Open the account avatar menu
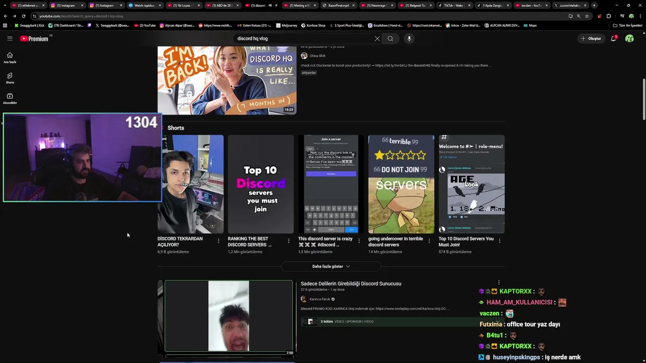Viewport: 646px width, 363px height. [x=629, y=38]
